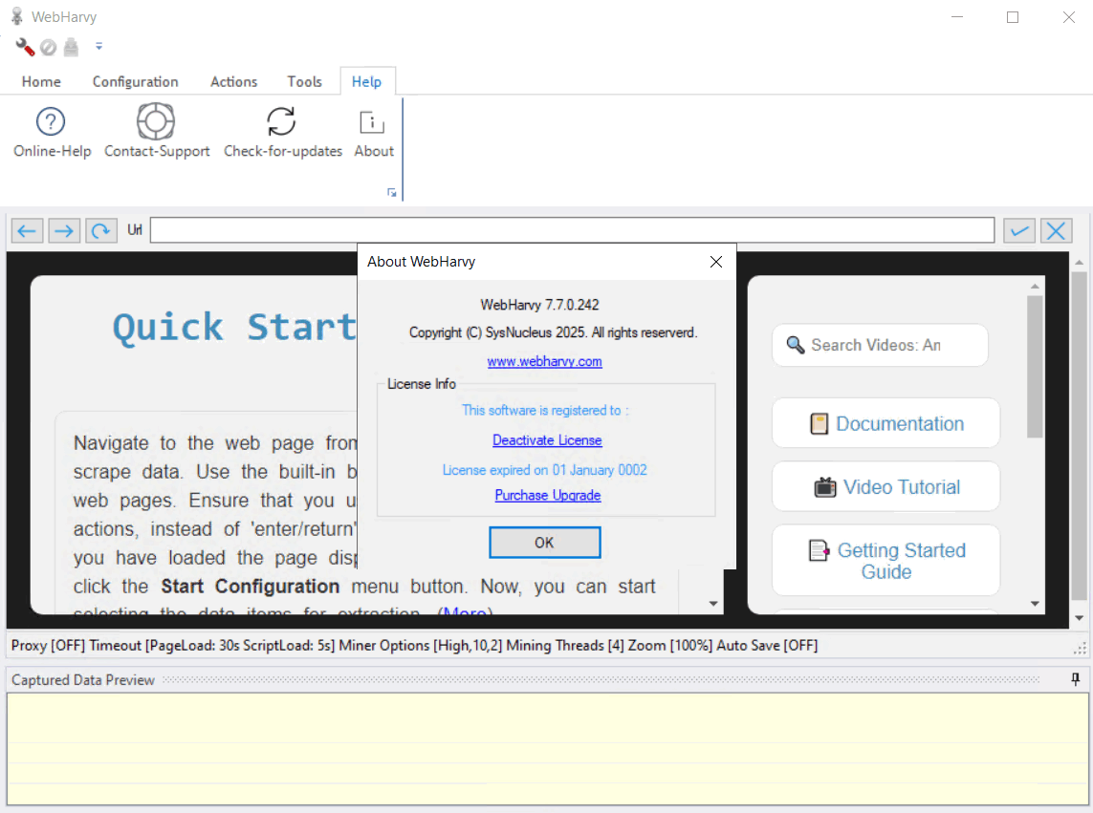Click the X button beside the Url field
Image resolution: width=1093 pixels, height=813 pixels.
[1056, 230]
